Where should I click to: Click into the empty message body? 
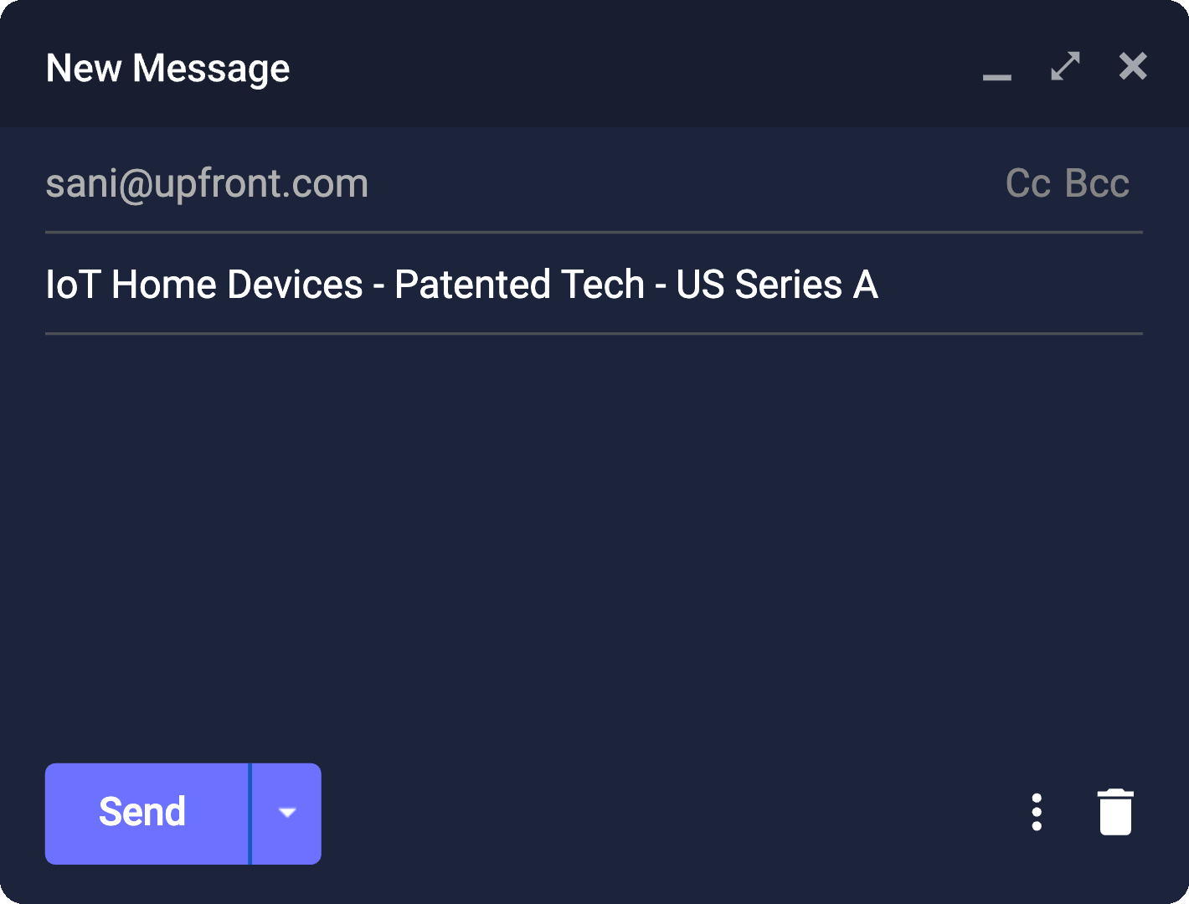(x=594, y=536)
